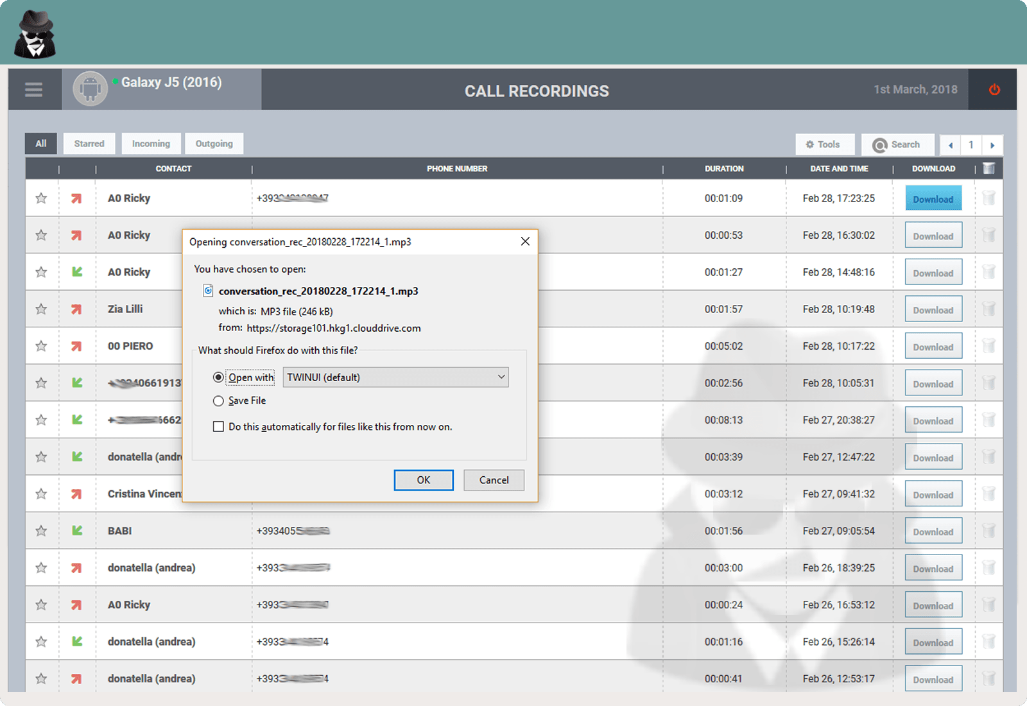Select the 'Save File' radio option
This screenshot has width=1027, height=706.
coord(218,401)
